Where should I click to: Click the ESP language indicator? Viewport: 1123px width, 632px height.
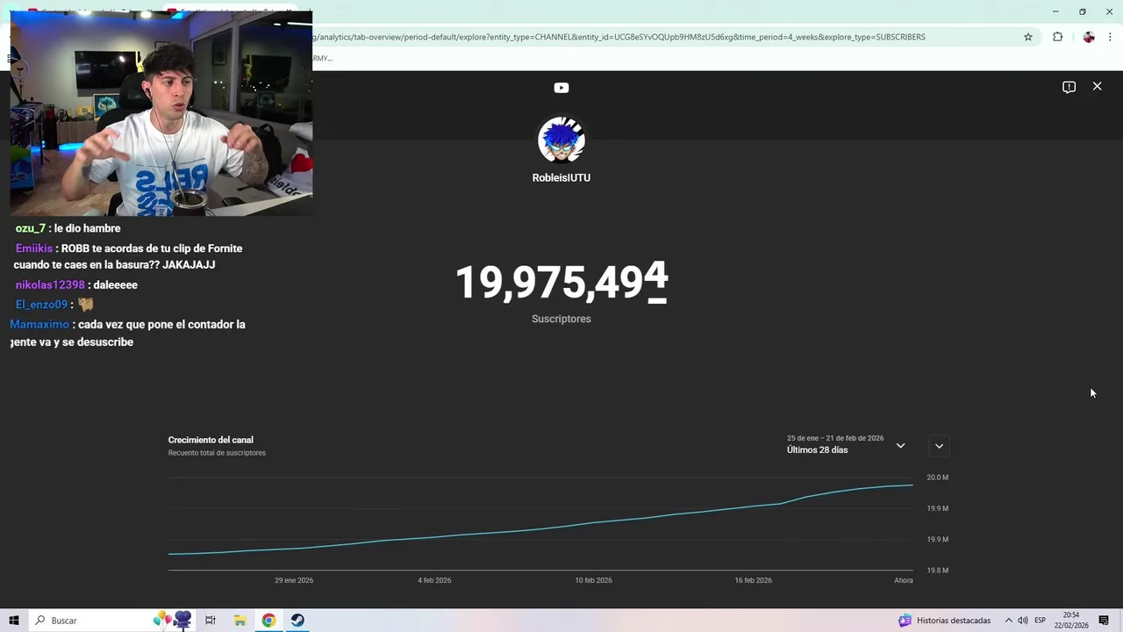tap(1040, 621)
